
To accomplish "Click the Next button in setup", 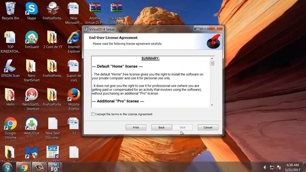I will [x=183, y=128].
